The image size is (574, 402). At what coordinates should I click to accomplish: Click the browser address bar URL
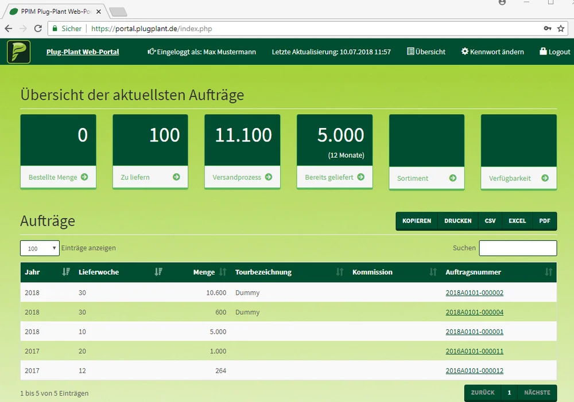click(152, 29)
